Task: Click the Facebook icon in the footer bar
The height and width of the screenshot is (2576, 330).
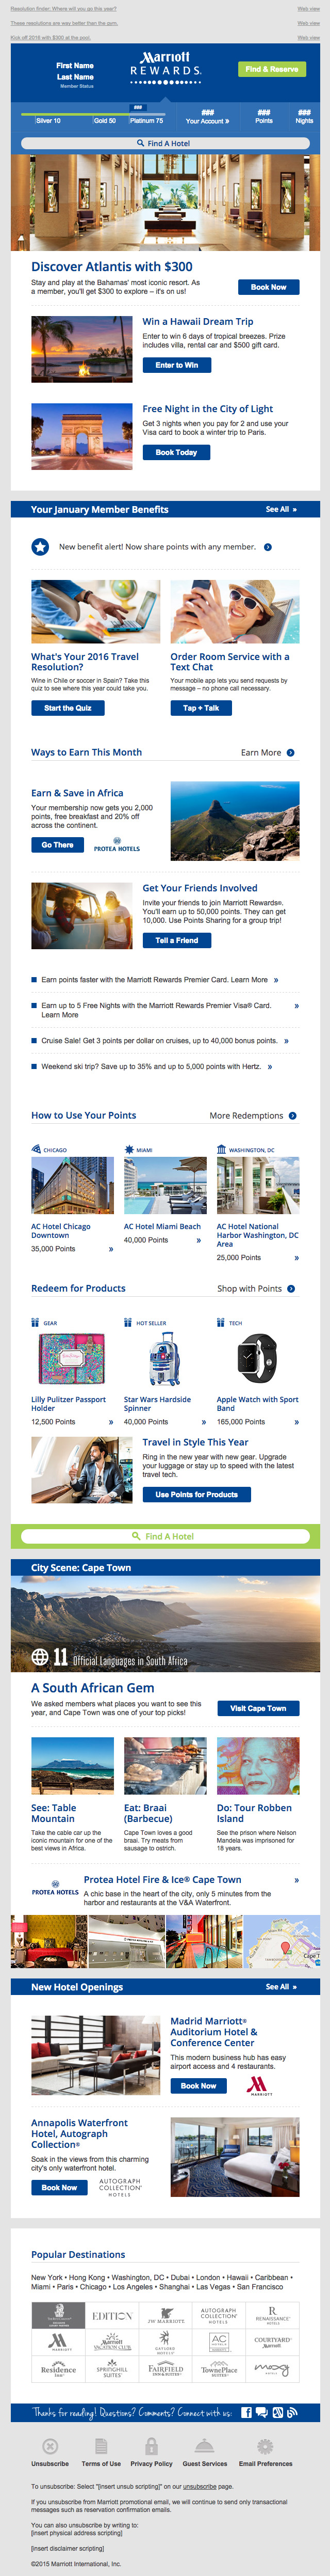Action: 246,2413
